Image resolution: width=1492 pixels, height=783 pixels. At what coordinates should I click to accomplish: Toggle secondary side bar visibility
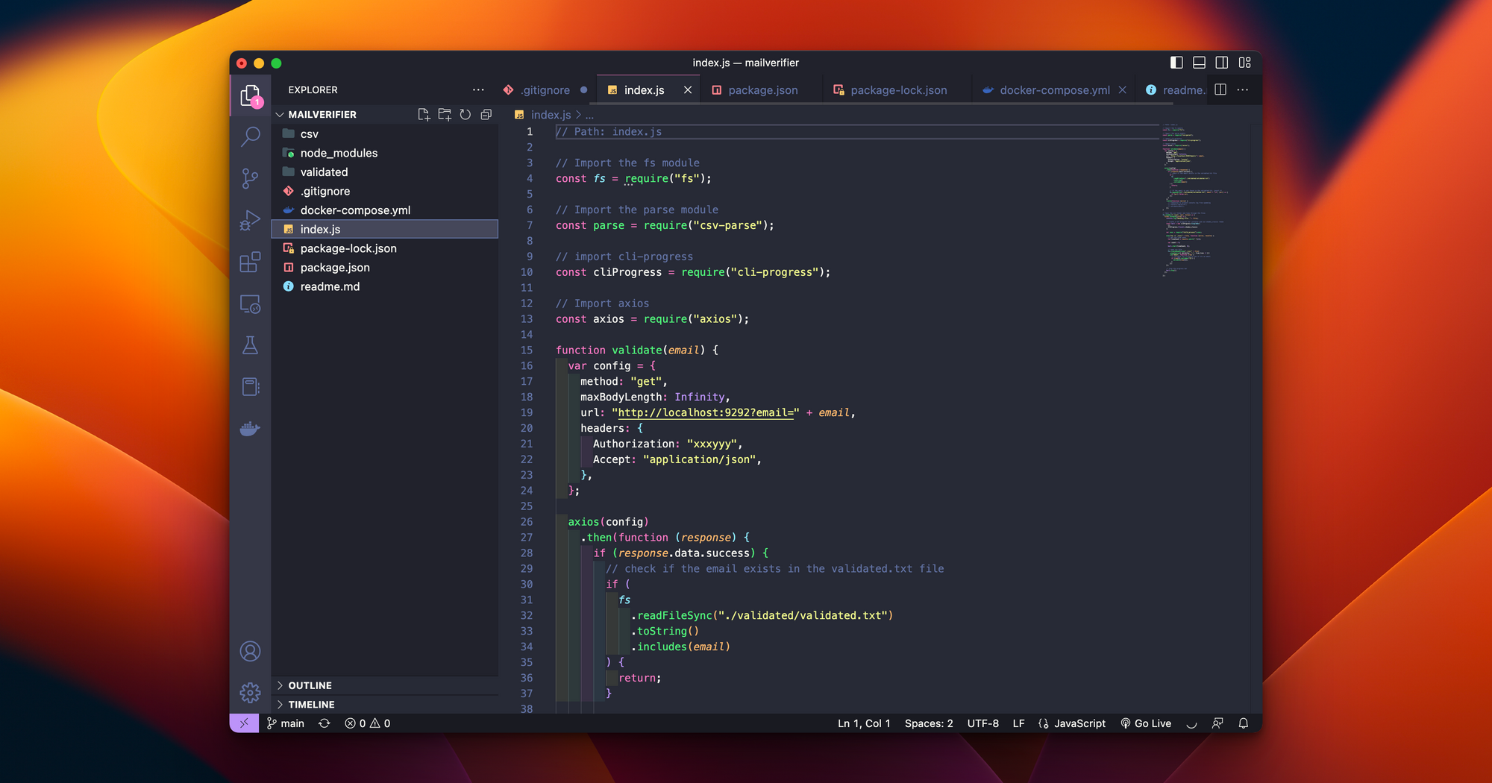[x=1222, y=63]
